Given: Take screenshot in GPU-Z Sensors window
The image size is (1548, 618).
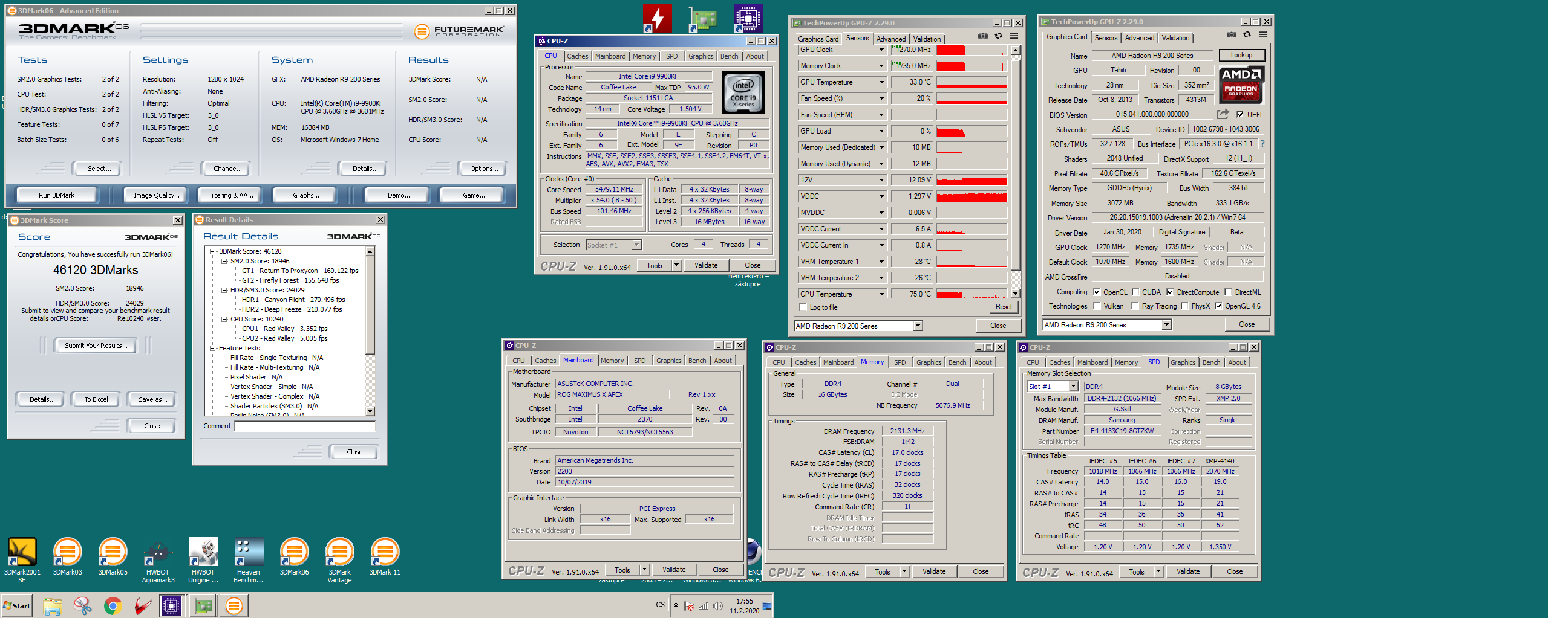Looking at the screenshot, I should [x=982, y=36].
